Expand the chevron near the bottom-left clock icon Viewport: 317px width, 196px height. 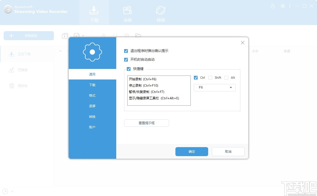(x=12, y=191)
